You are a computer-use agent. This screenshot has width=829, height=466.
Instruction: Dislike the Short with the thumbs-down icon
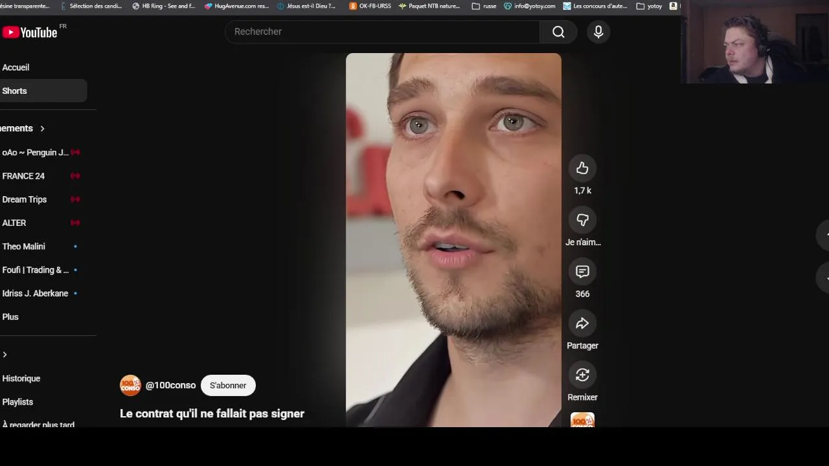coord(582,220)
